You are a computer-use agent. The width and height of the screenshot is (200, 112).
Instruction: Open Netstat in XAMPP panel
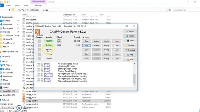coord(130,36)
